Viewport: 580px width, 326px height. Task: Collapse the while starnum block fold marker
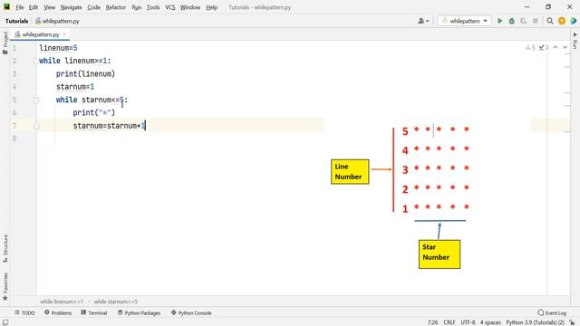(36, 100)
